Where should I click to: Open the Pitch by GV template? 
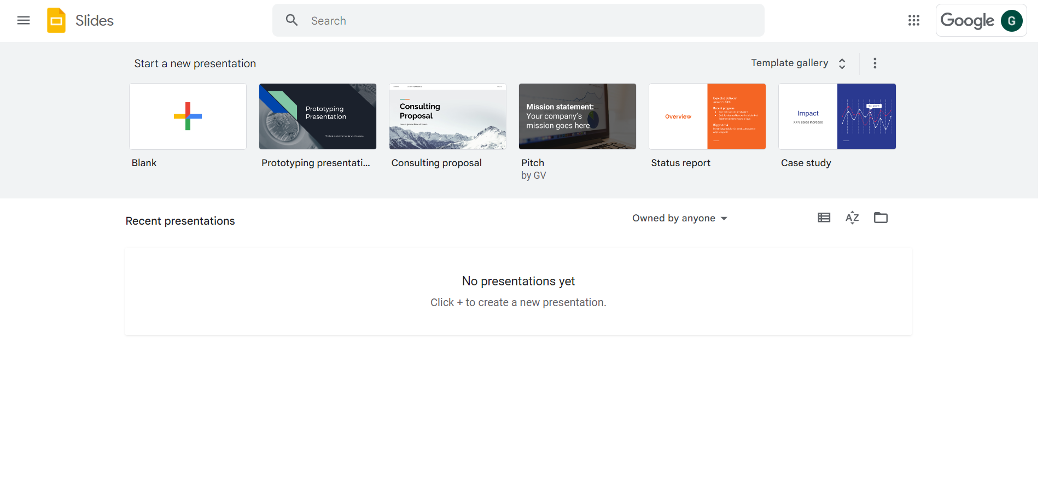577,116
